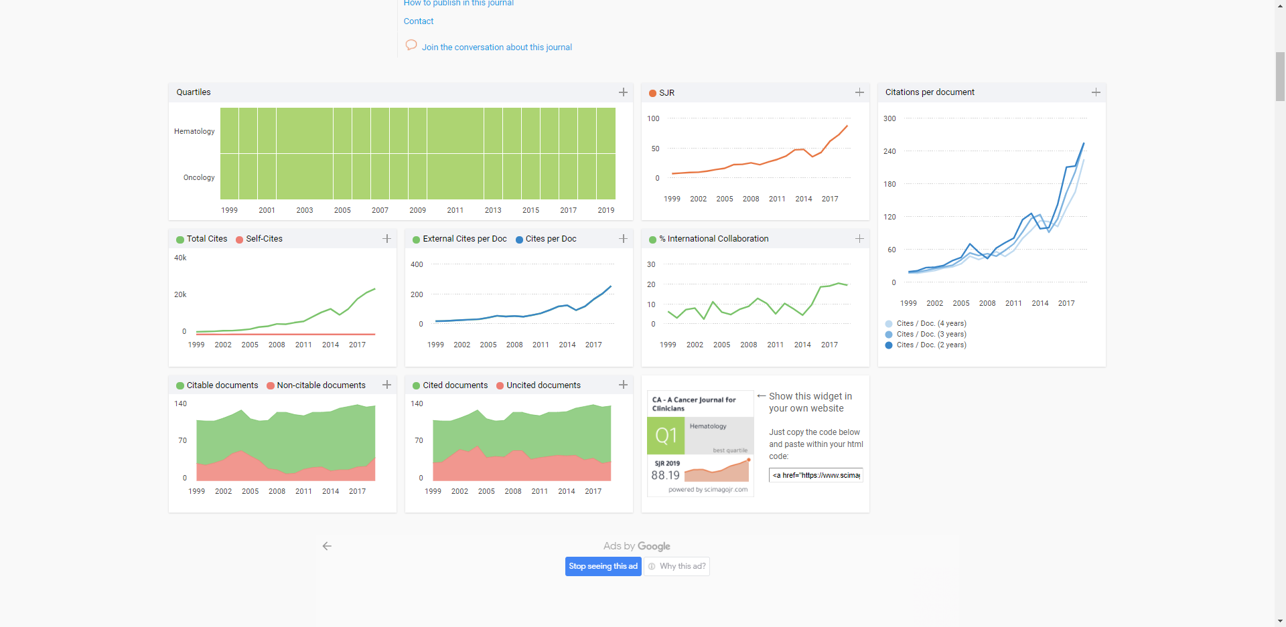Image resolution: width=1286 pixels, height=627 pixels.
Task: Click the Oncology row label in Quartiles
Action: 199,178
